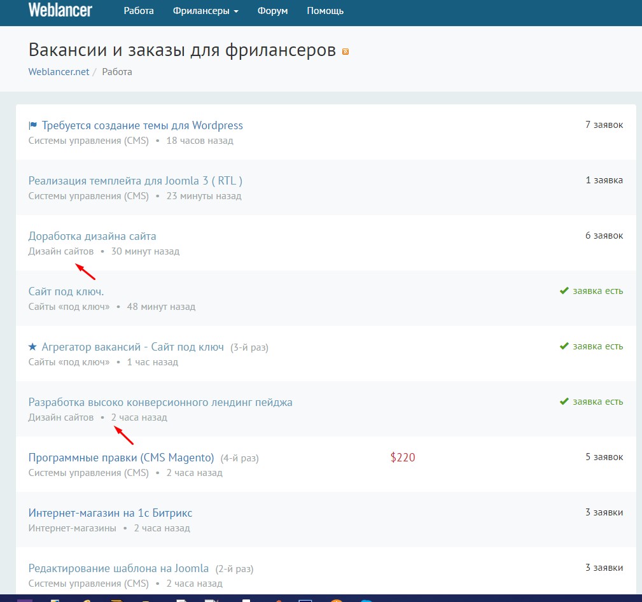Open job Агрегатор вакансий - Сайт под ключ

point(132,347)
